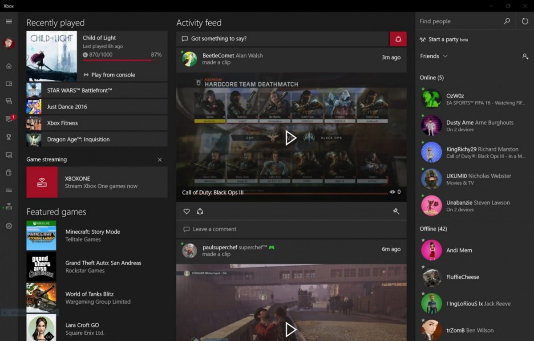Open the hamburger navigation menu

(x=9, y=21)
